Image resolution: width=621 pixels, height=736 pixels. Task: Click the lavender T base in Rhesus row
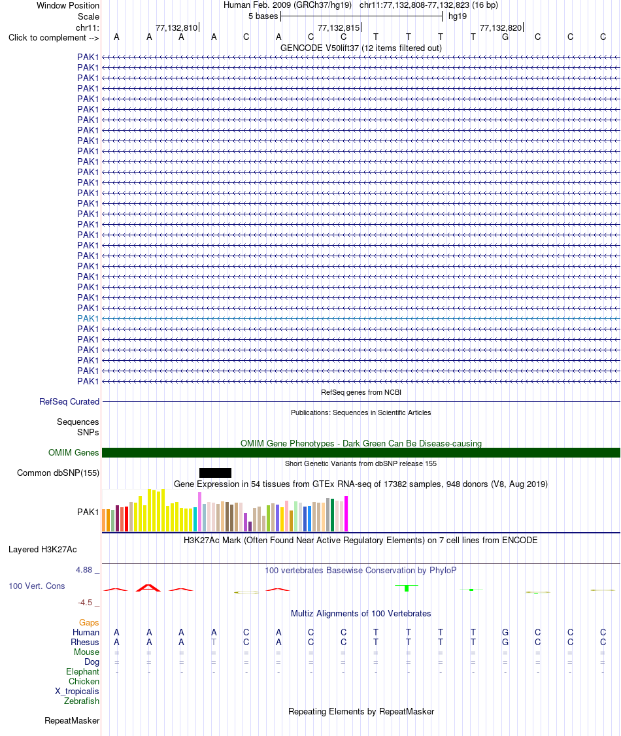[214, 642]
